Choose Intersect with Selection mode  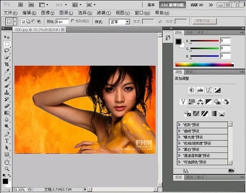38,21
